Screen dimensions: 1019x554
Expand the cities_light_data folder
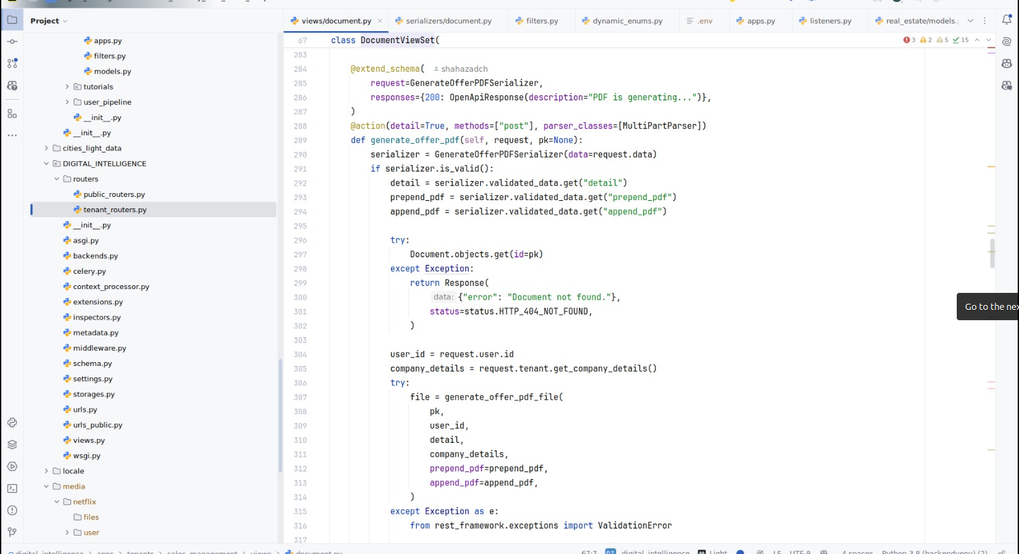(46, 149)
